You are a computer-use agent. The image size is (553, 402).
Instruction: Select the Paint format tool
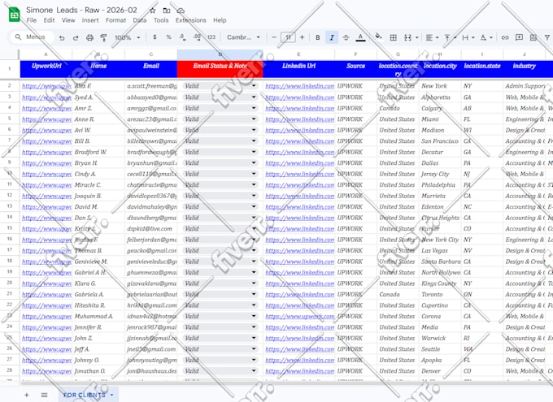(x=103, y=37)
